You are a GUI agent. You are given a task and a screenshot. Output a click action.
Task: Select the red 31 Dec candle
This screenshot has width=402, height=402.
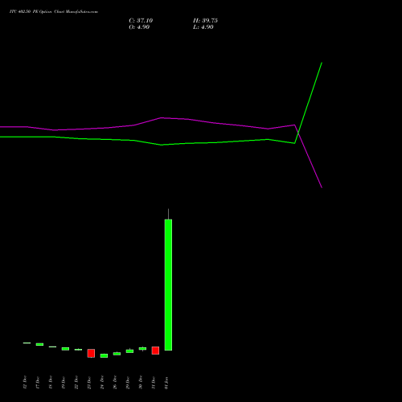(x=155, y=351)
